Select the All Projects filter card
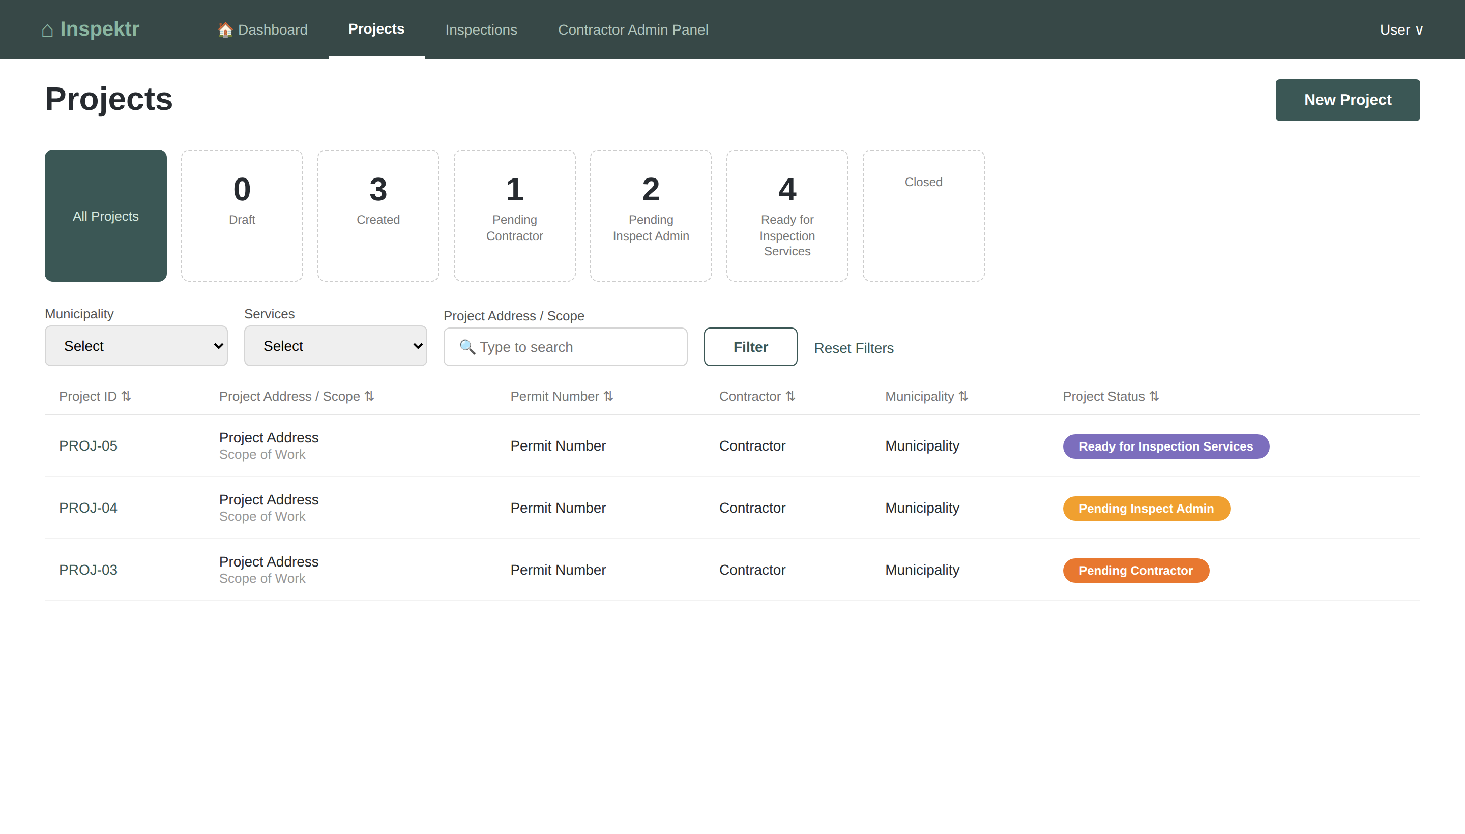 (106, 216)
